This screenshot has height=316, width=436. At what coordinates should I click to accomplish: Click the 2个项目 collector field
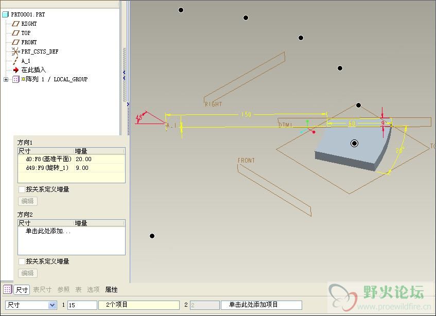click(139, 305)
